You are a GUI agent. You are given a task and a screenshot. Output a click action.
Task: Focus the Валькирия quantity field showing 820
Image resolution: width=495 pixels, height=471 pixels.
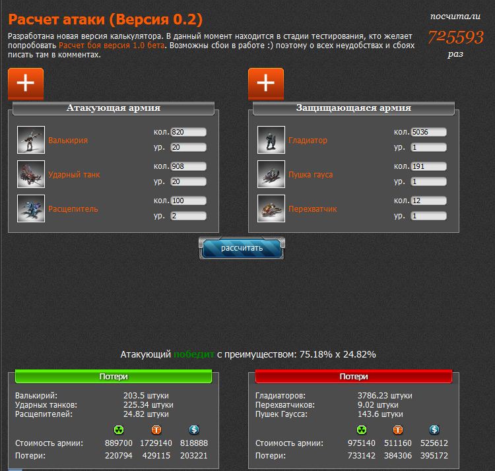[189, 132]
